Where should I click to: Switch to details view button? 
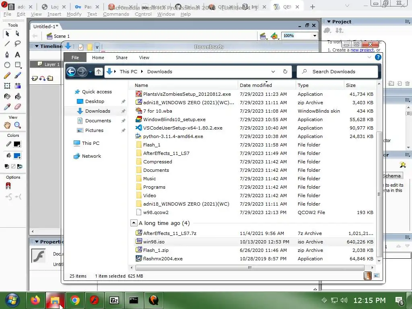click(x=368, y=276)
